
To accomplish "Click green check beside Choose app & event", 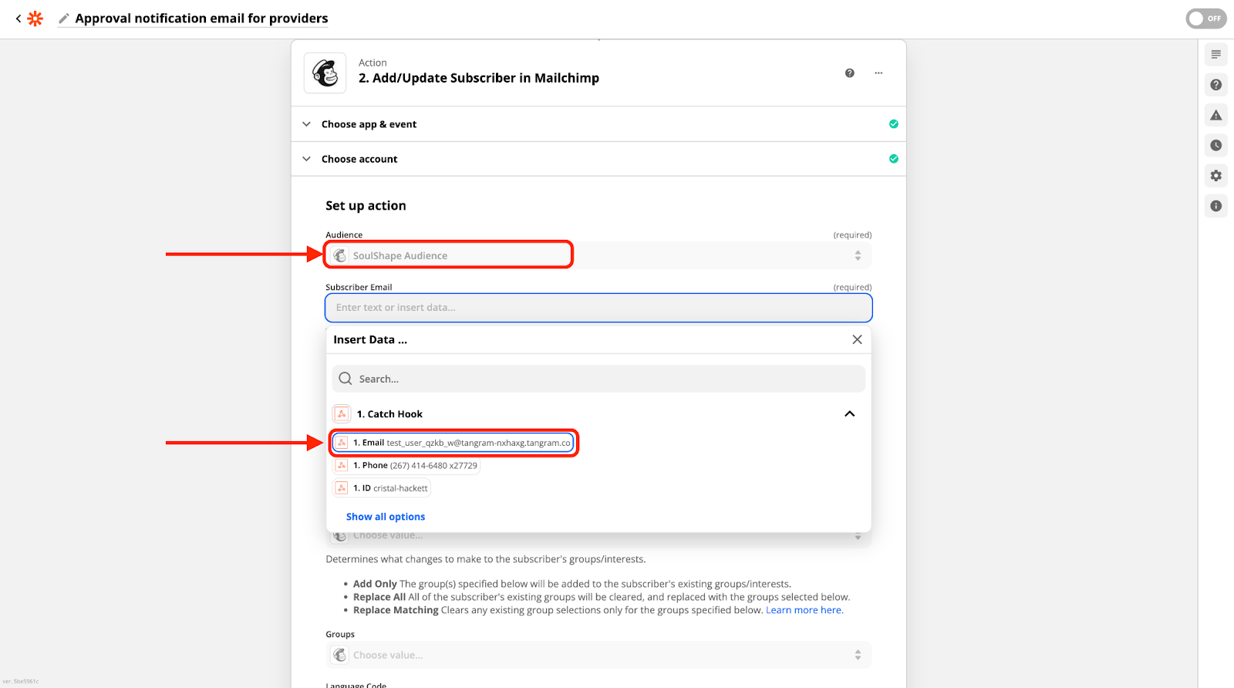I will [893, 124].
